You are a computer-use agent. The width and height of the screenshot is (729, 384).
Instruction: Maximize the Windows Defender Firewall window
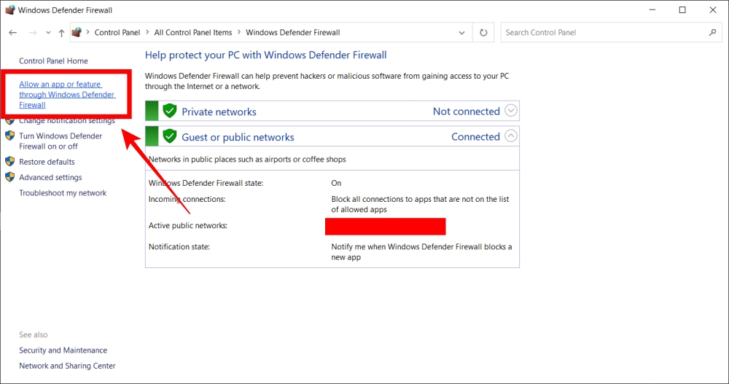point(682,9)
